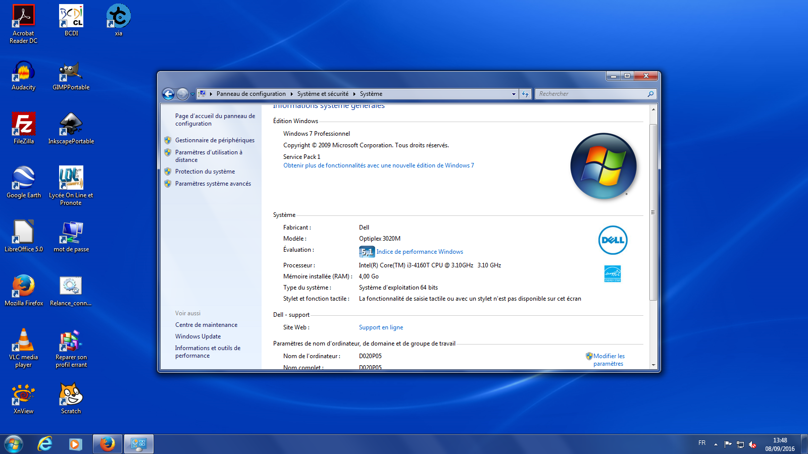Switch to Firefox in the taskbar
Viewport: 808px width, 454px height.
click(x=107, y=444)
